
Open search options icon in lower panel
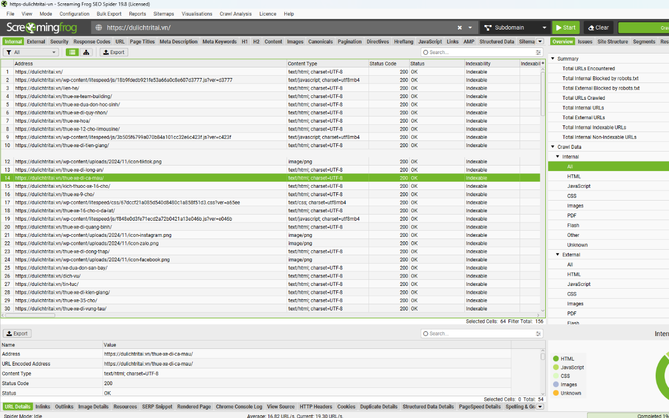click(539, 334)
